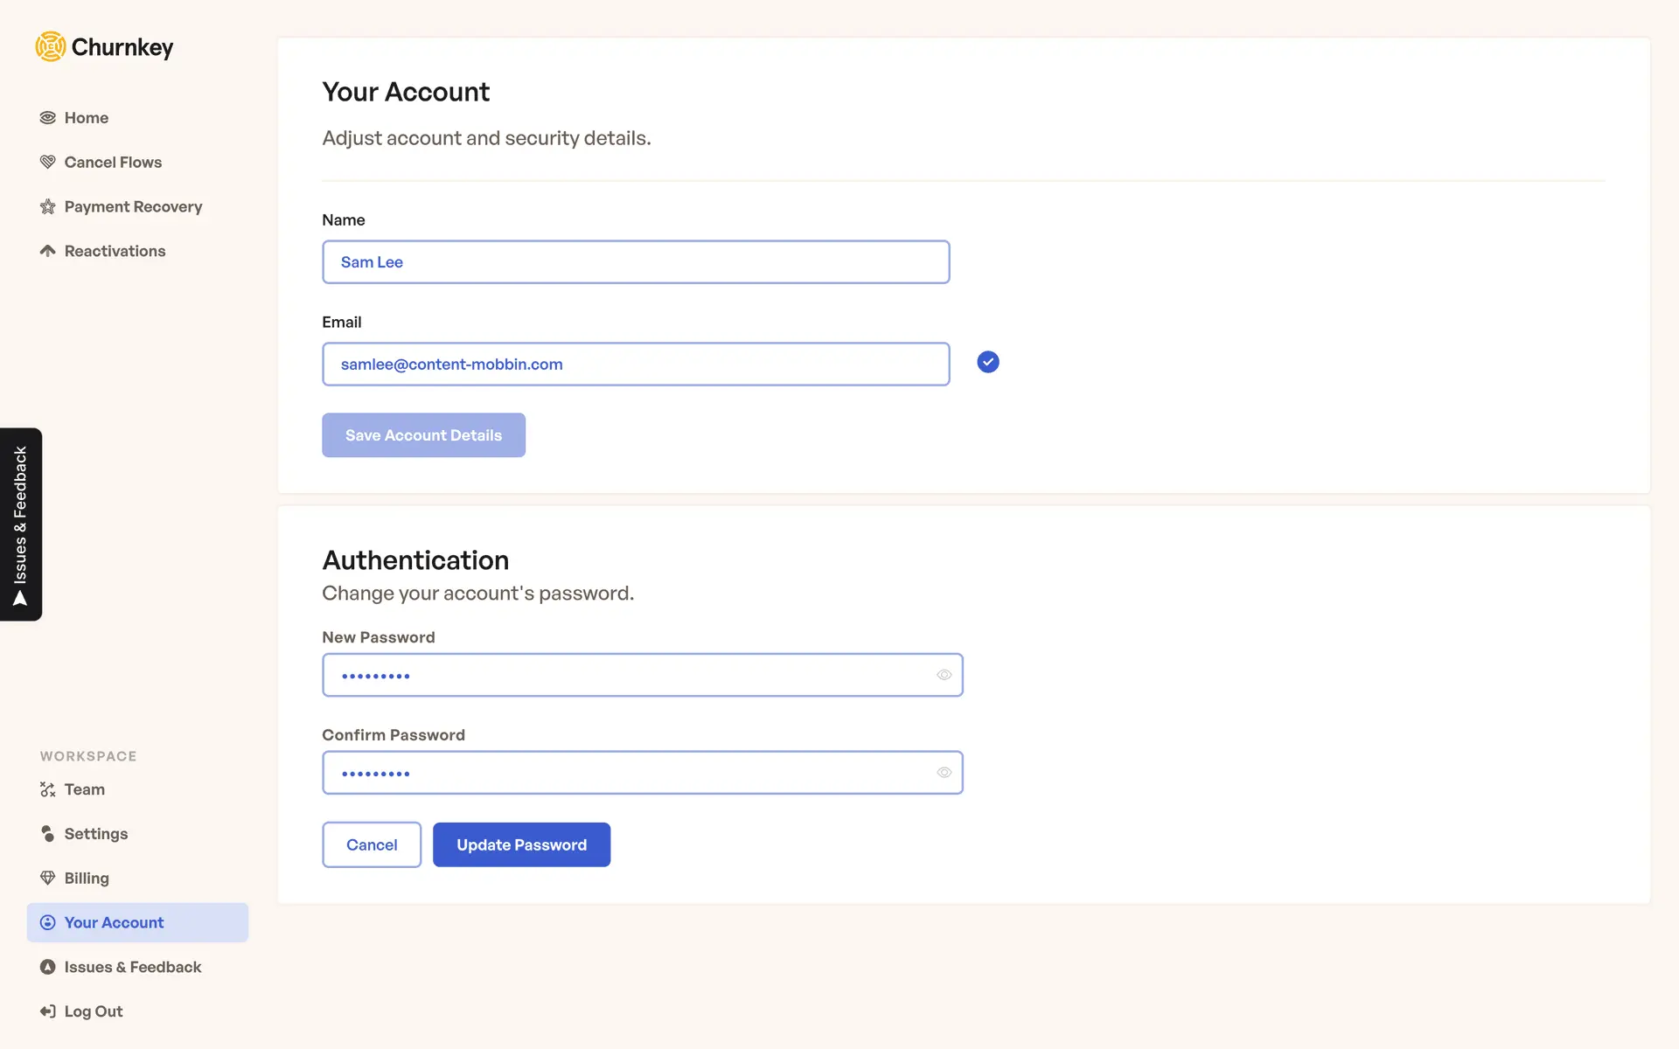
Task: Click Cancel in the Authentication section
Action: point(372,845)
